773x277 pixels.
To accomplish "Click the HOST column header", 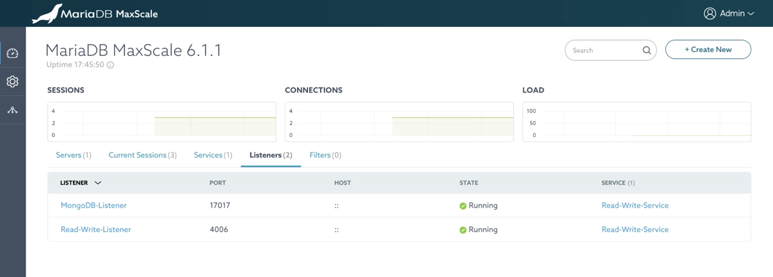I will point(343,183).
